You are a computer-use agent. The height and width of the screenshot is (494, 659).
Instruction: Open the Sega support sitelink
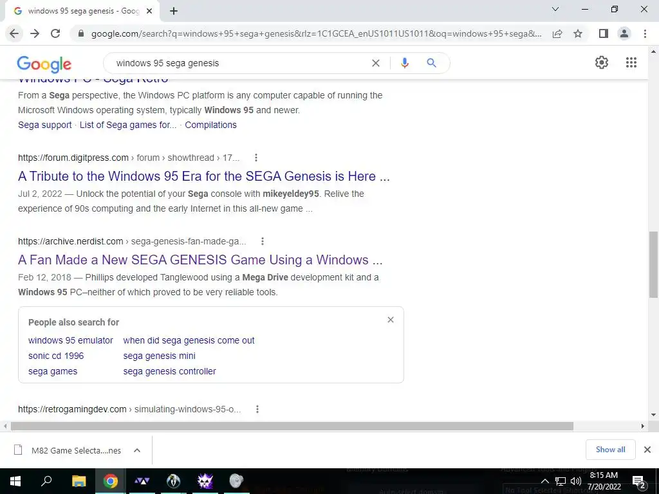click(45, 125)
